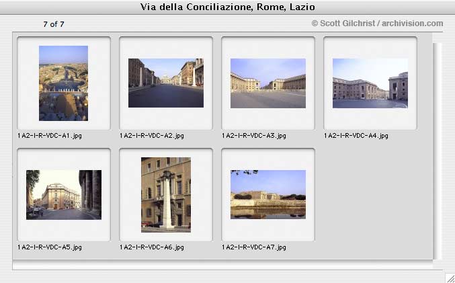Click filename 1A2-I-R-VDC-A4.jpg
Screen dimensions: 455x283
[356, 136]
